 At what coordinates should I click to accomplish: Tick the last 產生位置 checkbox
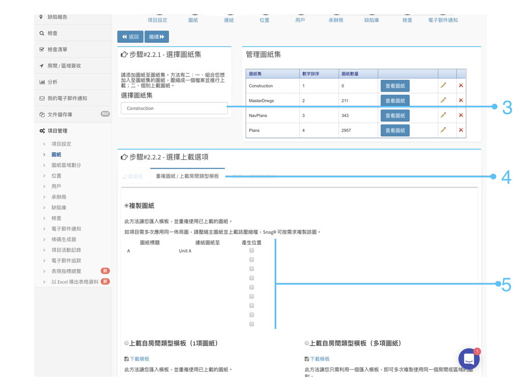coord(251,324)
